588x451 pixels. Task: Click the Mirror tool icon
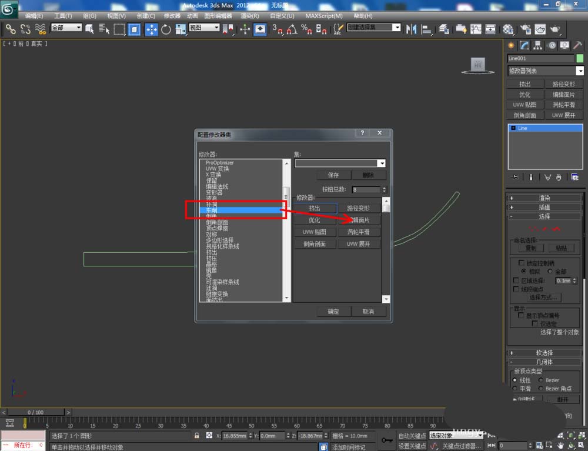pyautogui.click(x=412, y=29)
